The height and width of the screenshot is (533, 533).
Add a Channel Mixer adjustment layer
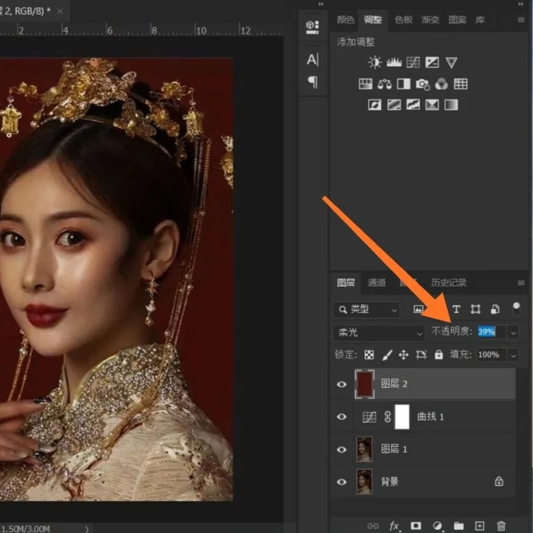coord(442,84)
